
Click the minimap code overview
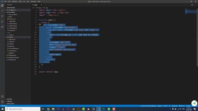(x=191, y=12)
